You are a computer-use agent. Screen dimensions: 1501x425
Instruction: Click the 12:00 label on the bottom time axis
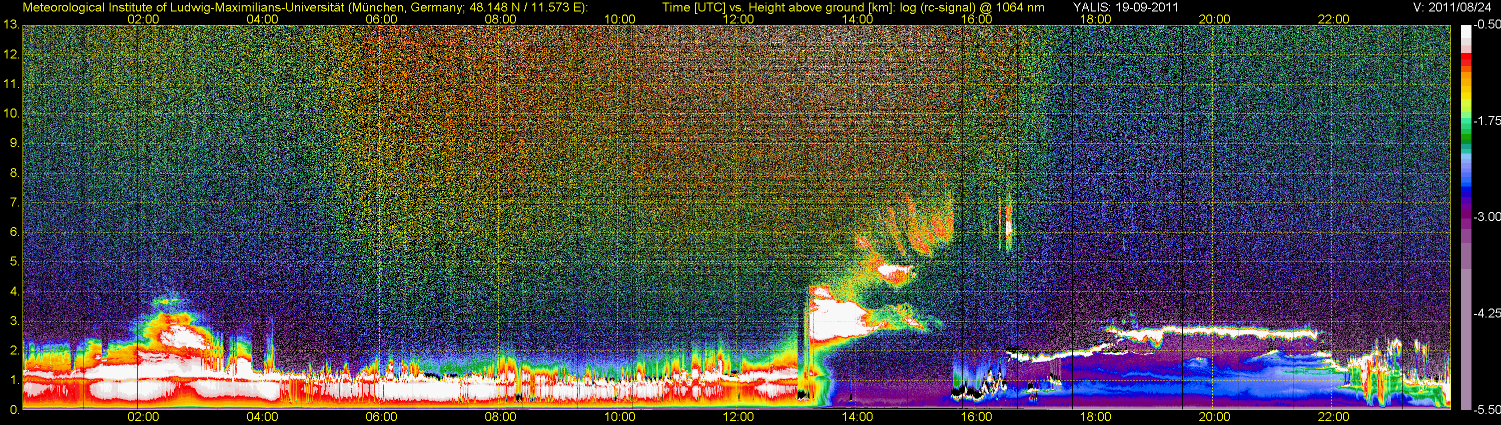pos(738,417)
